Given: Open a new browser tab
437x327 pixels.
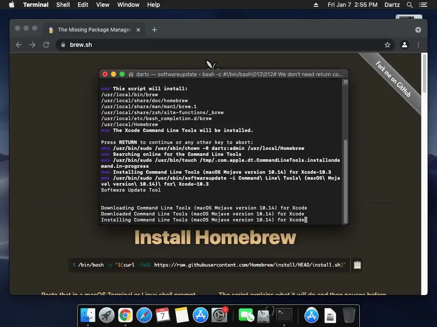Looking at the screenshot, I should (x=154, y=30).
